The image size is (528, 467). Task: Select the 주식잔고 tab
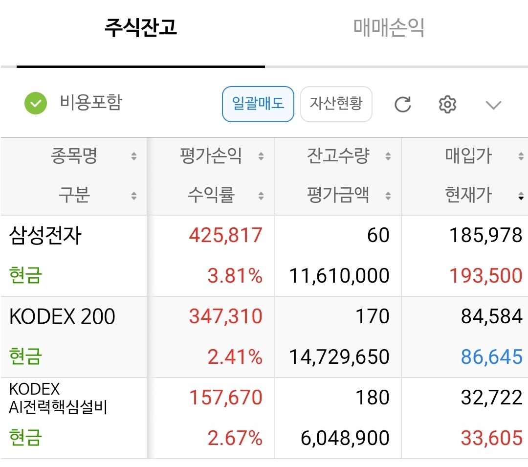141,27
